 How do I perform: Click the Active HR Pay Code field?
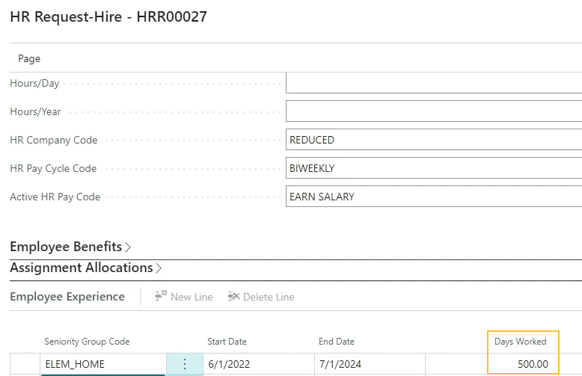[434, 197]
